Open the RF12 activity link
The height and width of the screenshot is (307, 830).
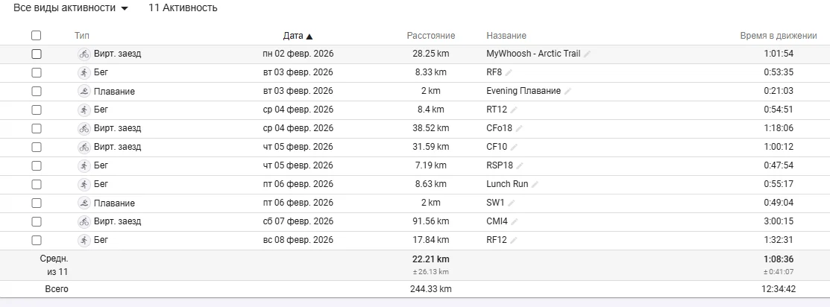point(496,240)
